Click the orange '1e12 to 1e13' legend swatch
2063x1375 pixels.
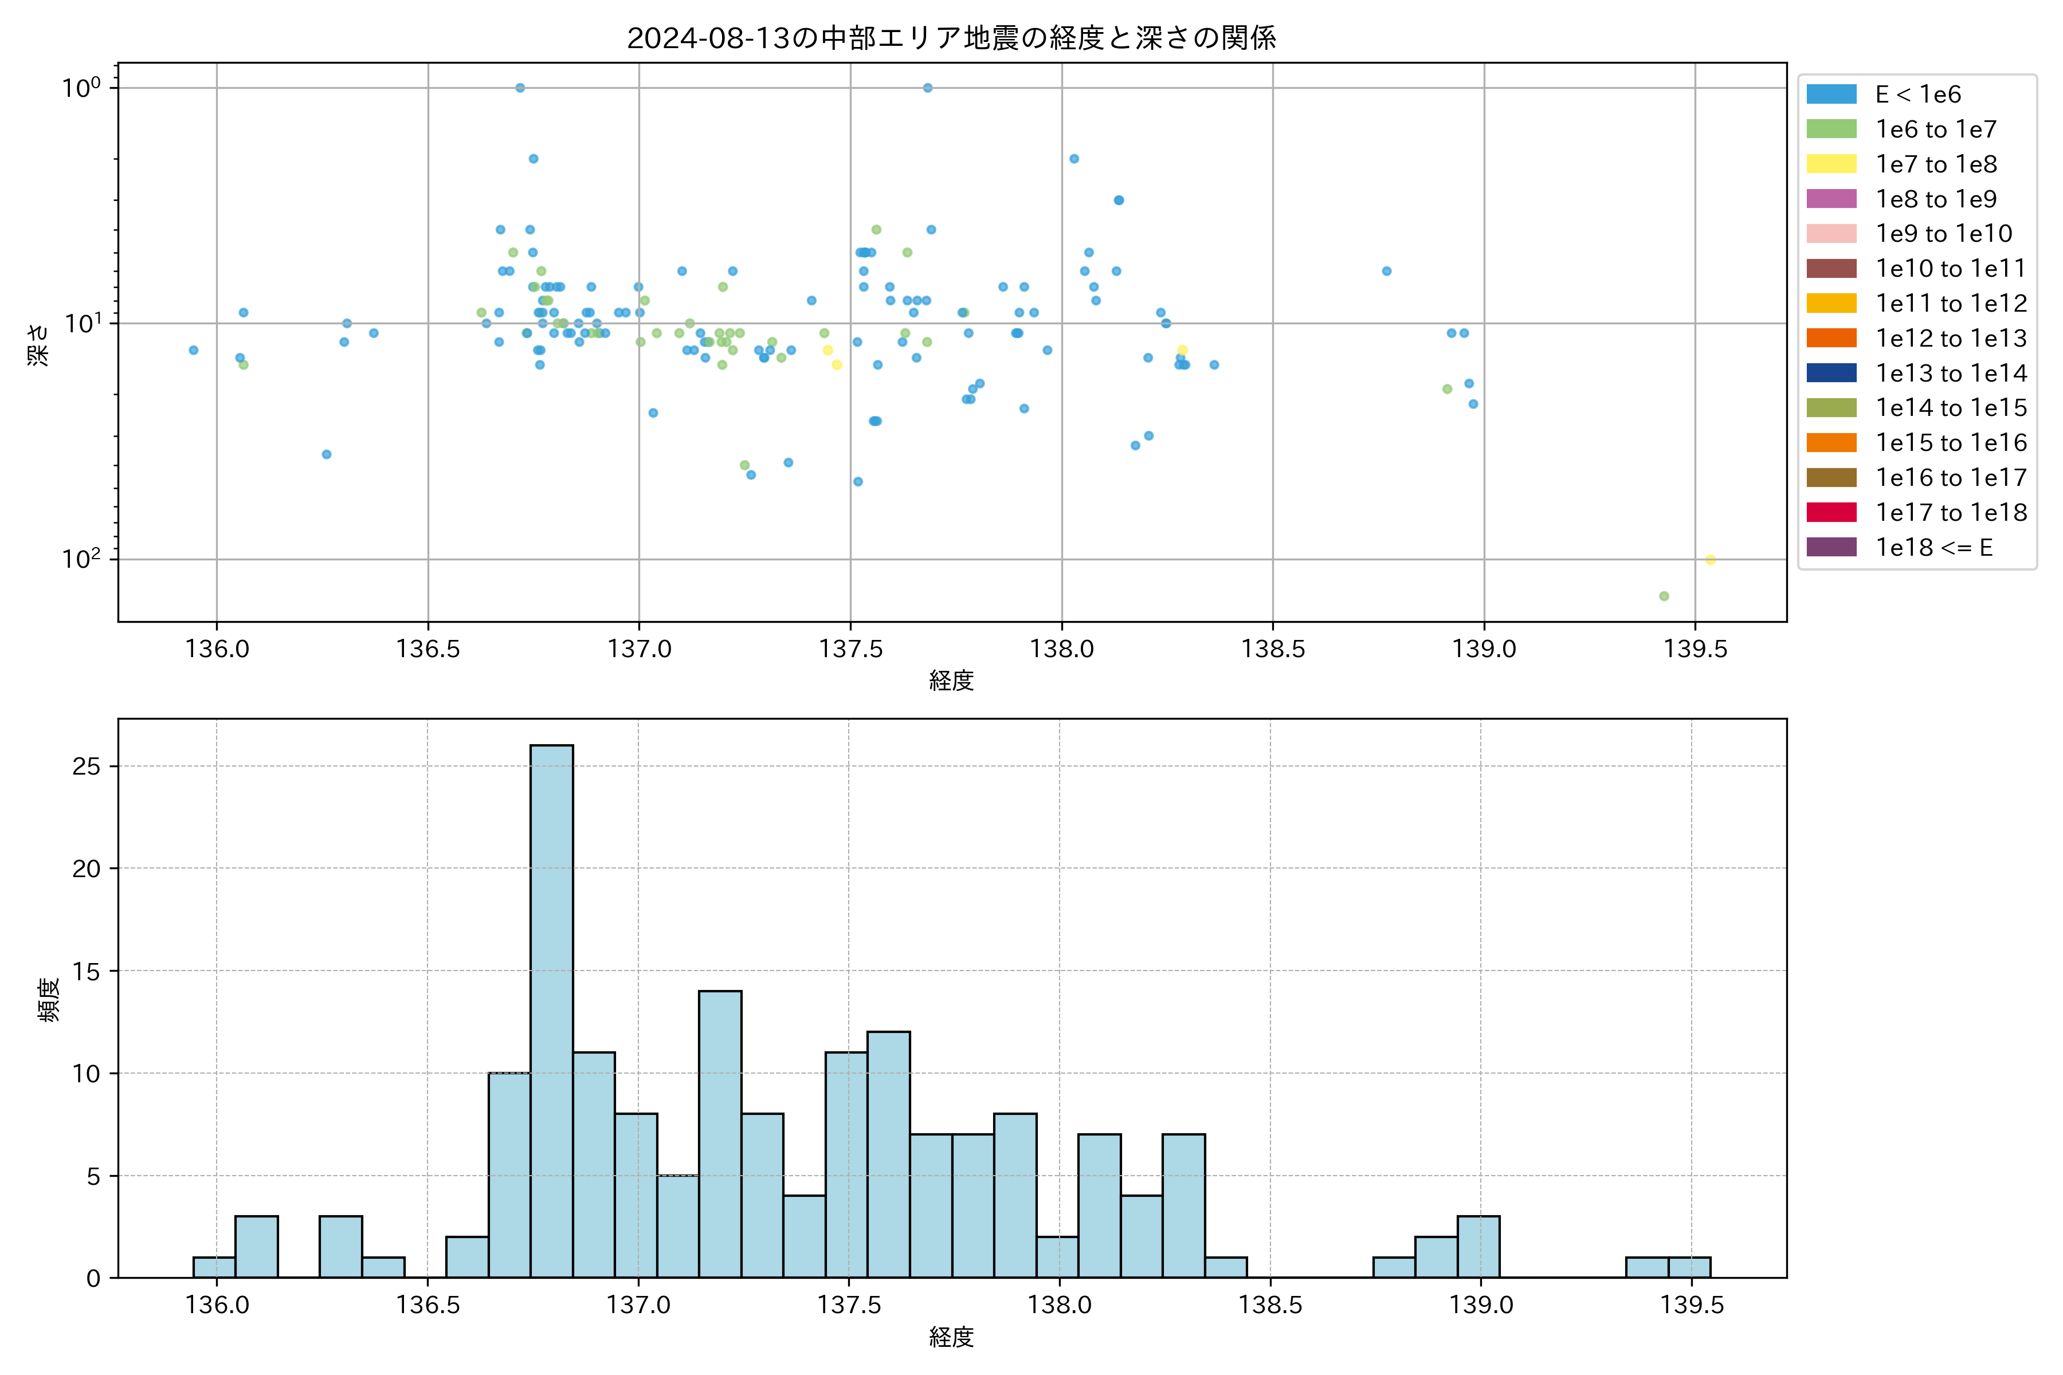click(x=1831, y=339)
